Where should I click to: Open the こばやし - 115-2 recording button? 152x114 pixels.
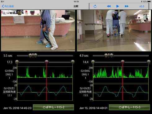tap(53, 107)
